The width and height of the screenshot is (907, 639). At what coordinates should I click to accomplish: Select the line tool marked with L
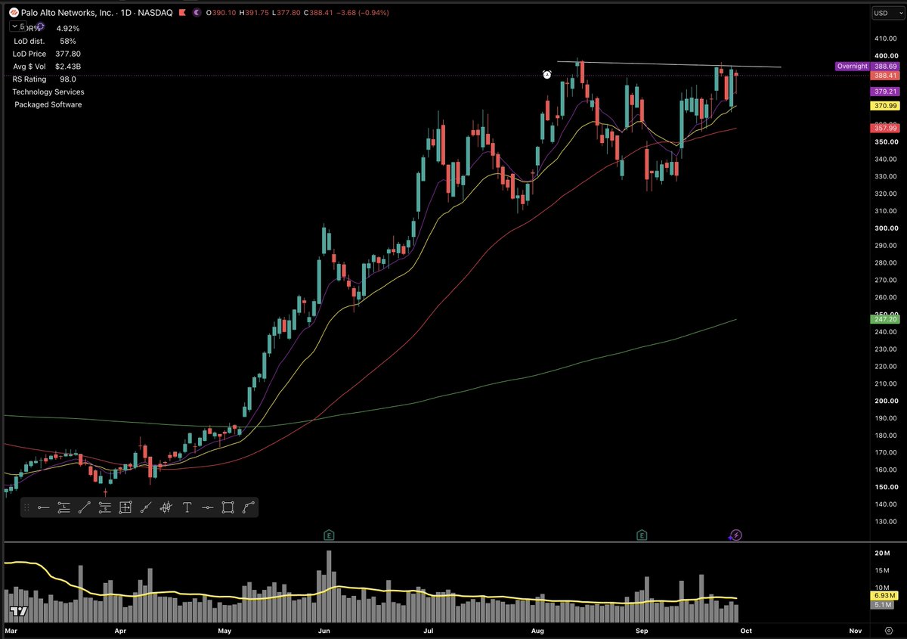pos(64,507)
